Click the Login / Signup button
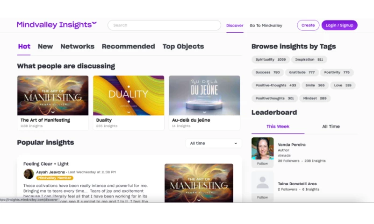Image resolution: width=374 pixels, height=224 pixels. (339, 25)
